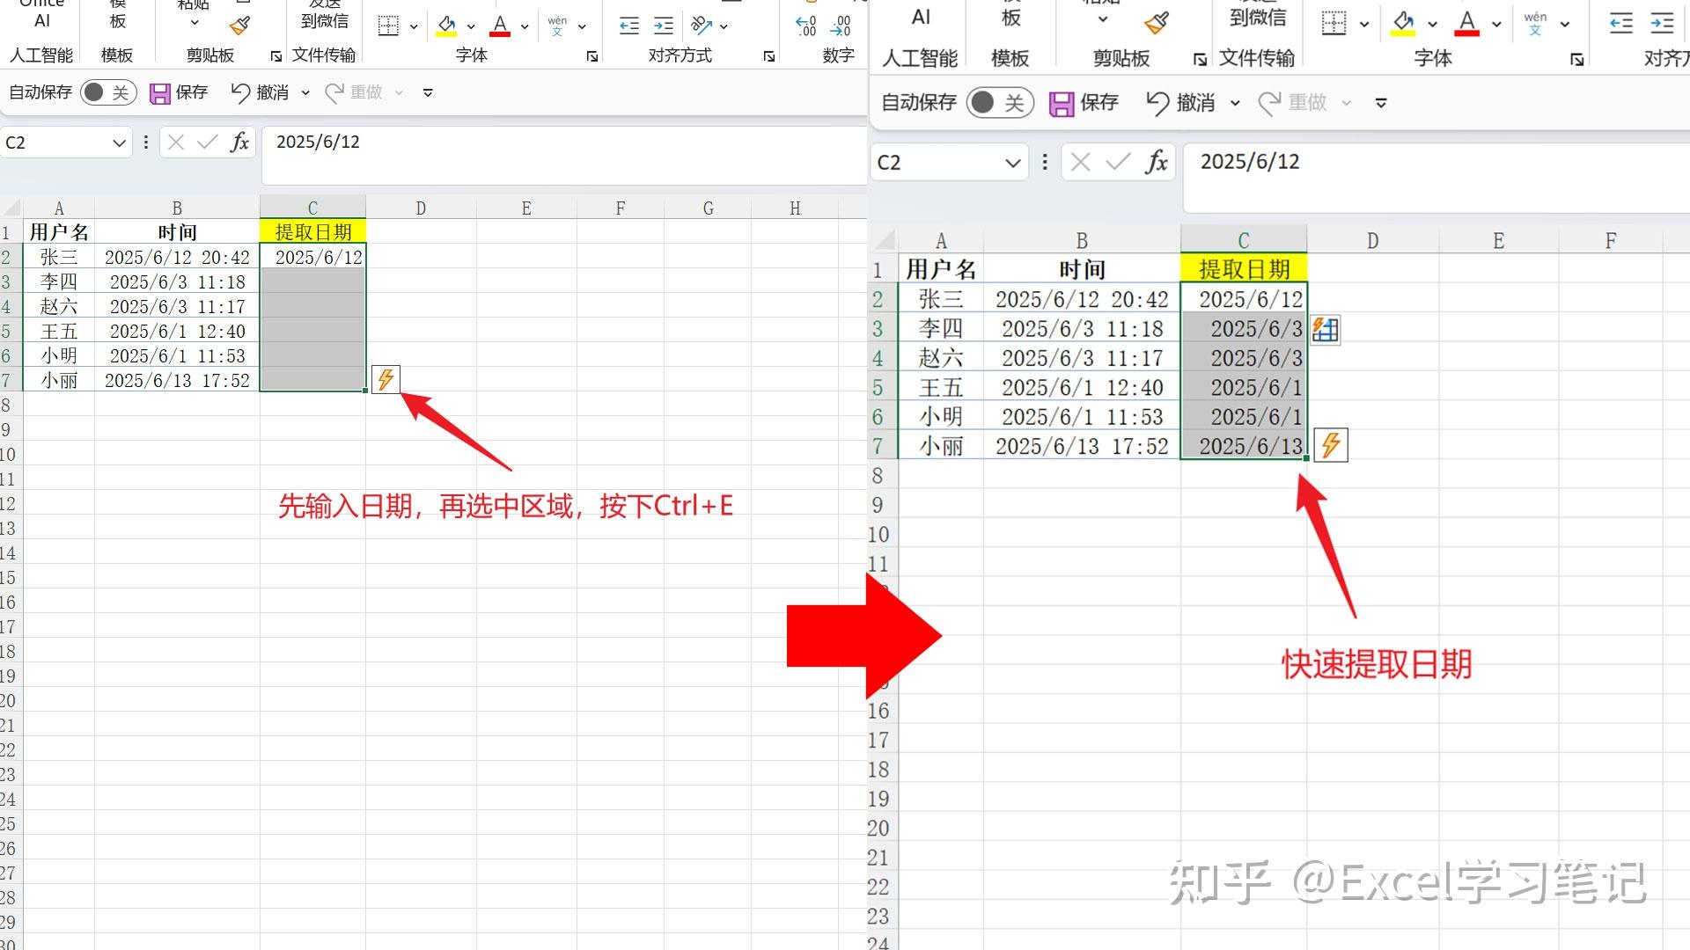Open Font dialog launcher in left ribbon
The height and width of the screenshot is (950, 1690).
(592, 56)
